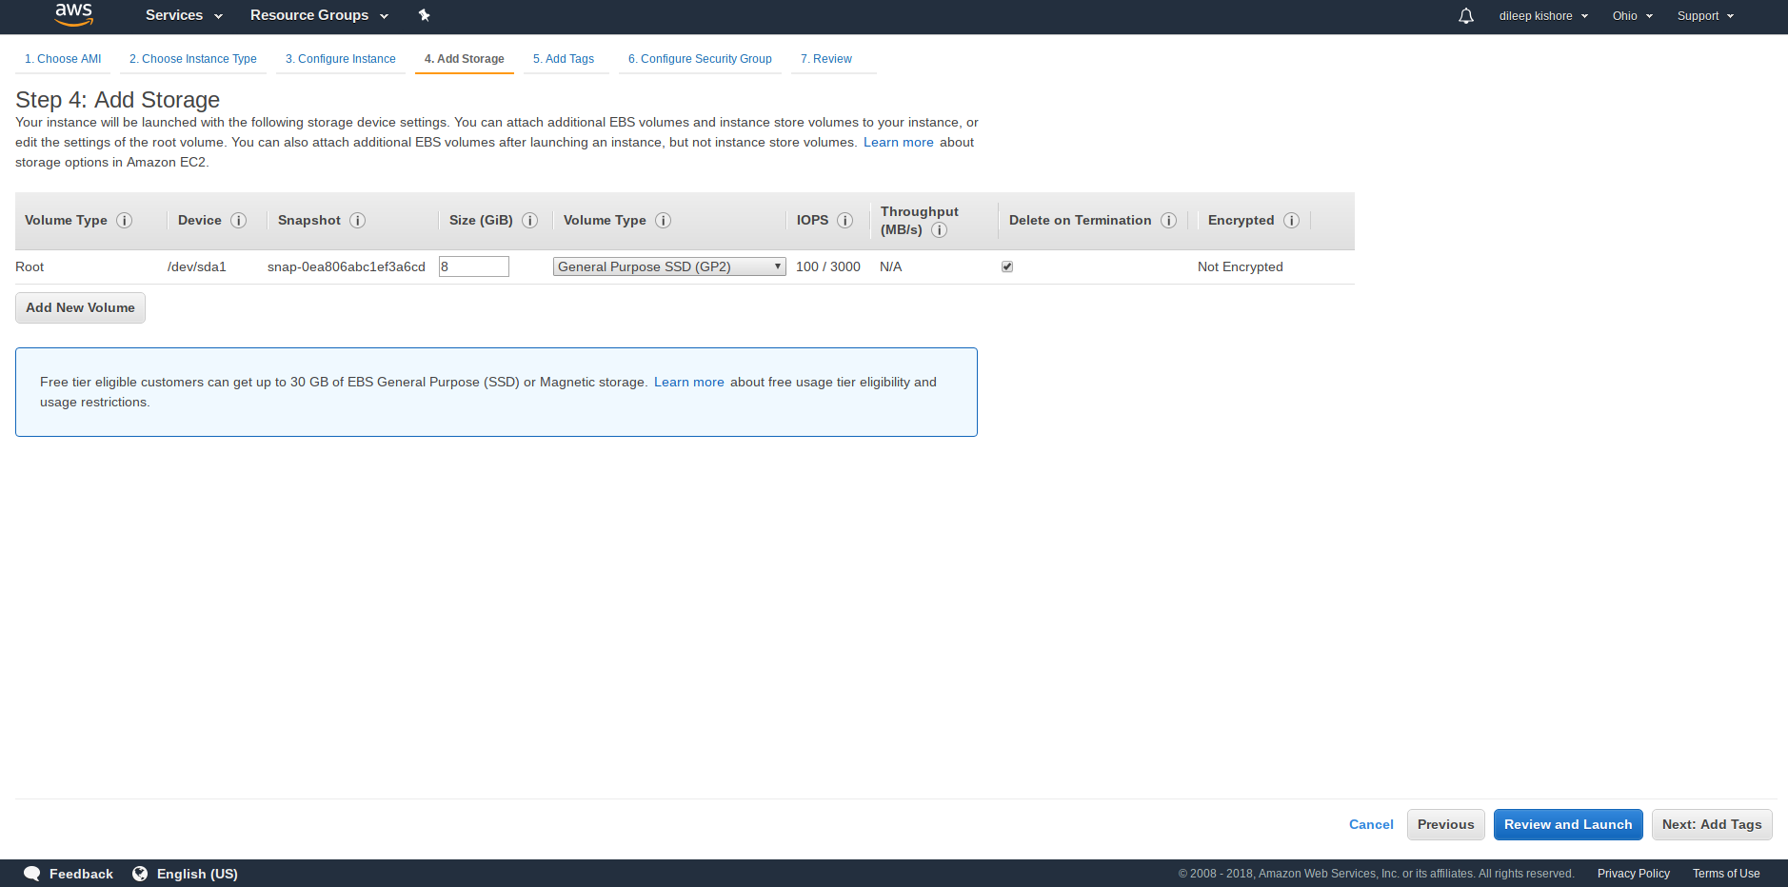Click the Size (GiB) input field with value 8
This screenshot has width=1788, height=887.
coord(474,267)
